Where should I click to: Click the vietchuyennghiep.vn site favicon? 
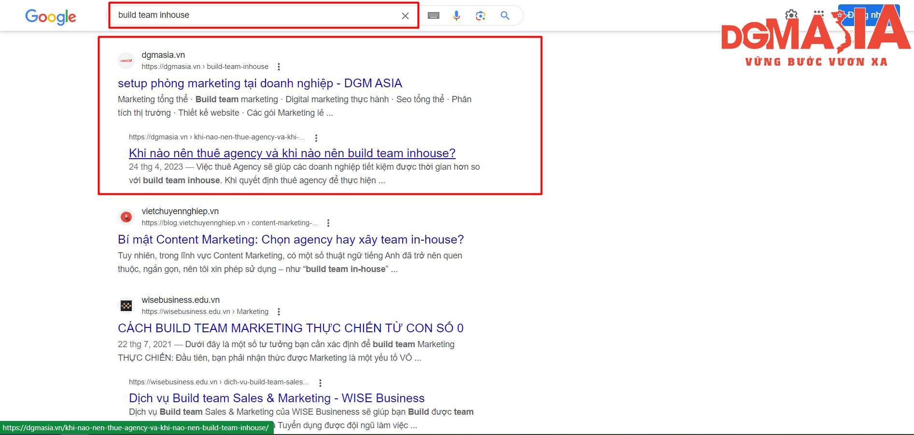tap(126, 217)
